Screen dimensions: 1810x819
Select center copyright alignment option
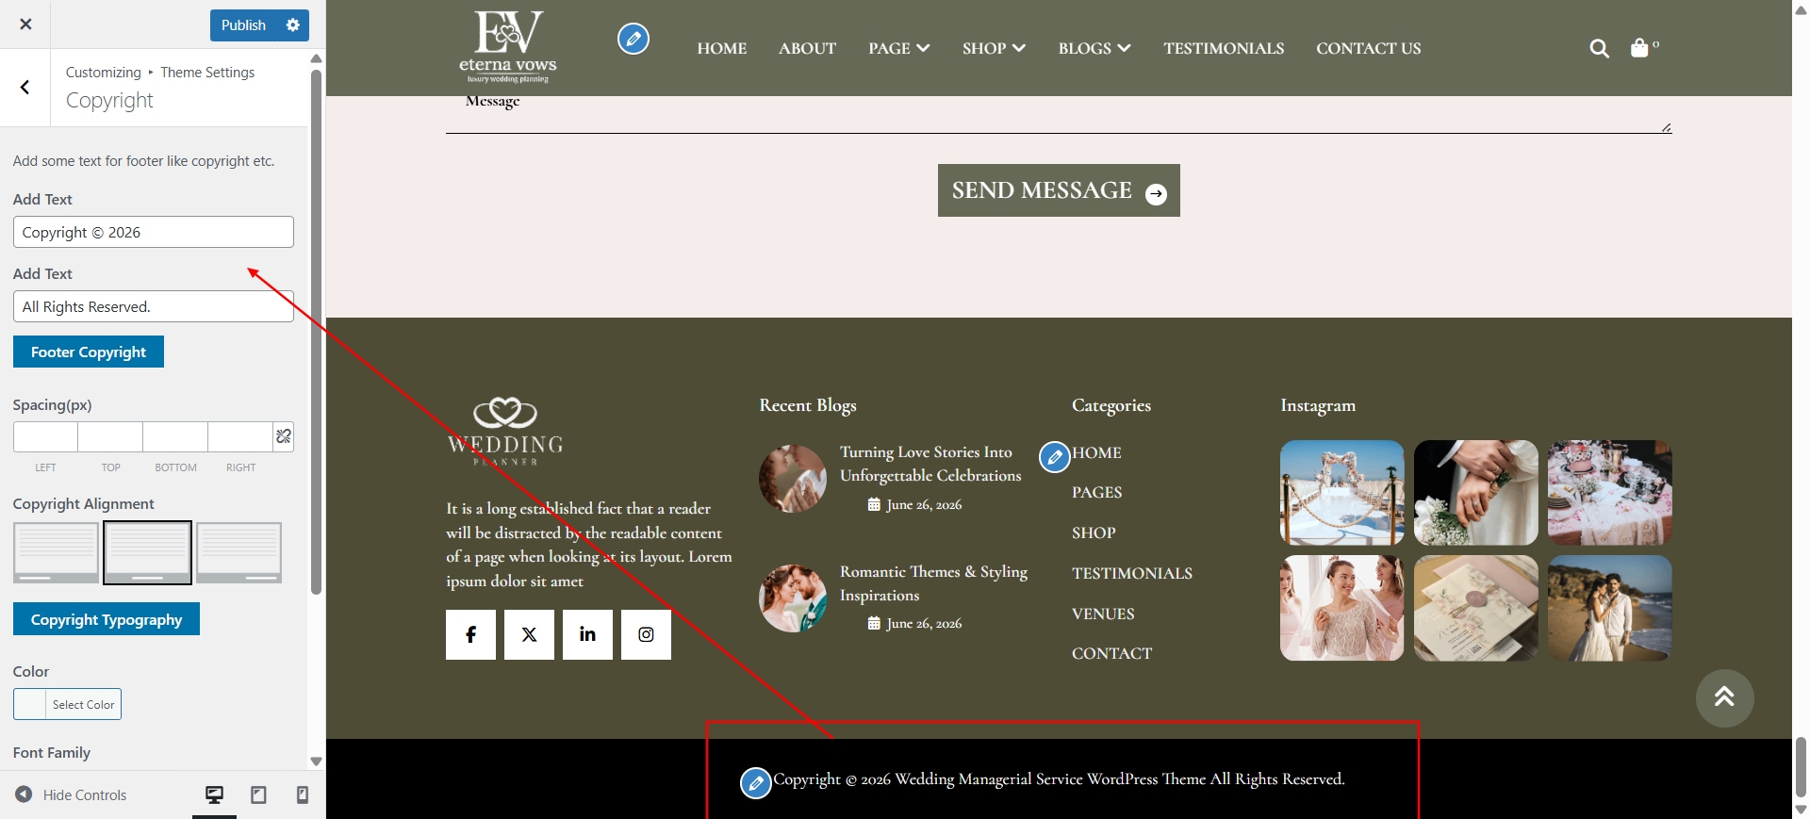coord(147,552)
